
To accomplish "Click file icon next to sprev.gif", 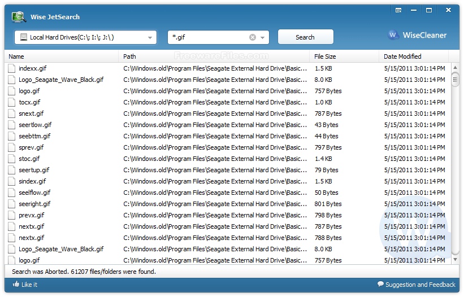I will (x=11, y=147).
